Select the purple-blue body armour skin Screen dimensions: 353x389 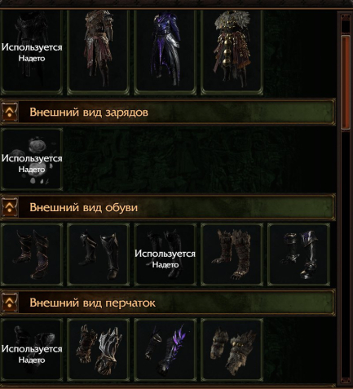[165, 52]
